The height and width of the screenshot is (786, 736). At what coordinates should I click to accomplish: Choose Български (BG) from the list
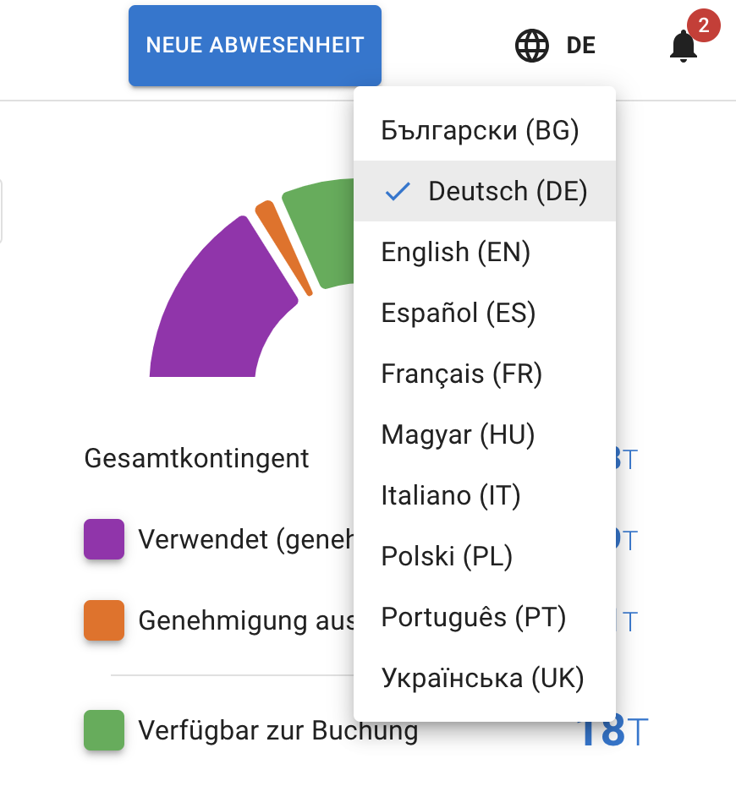[x=481, y=130]
